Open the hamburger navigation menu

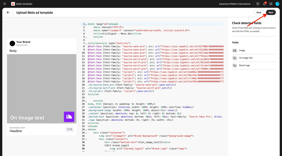[x=5, y=4]
